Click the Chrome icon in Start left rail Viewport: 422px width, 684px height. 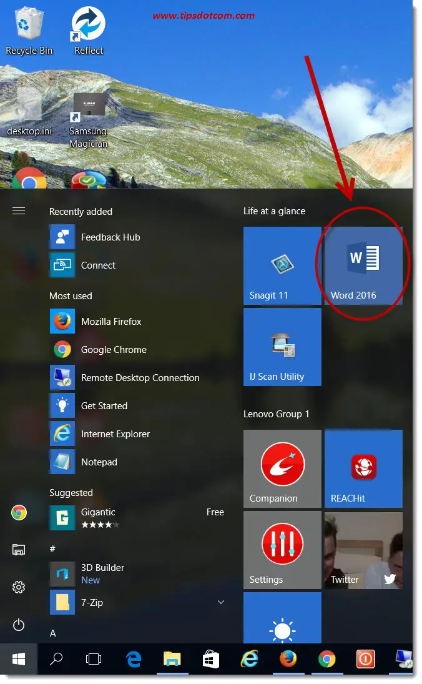point(19,513)
